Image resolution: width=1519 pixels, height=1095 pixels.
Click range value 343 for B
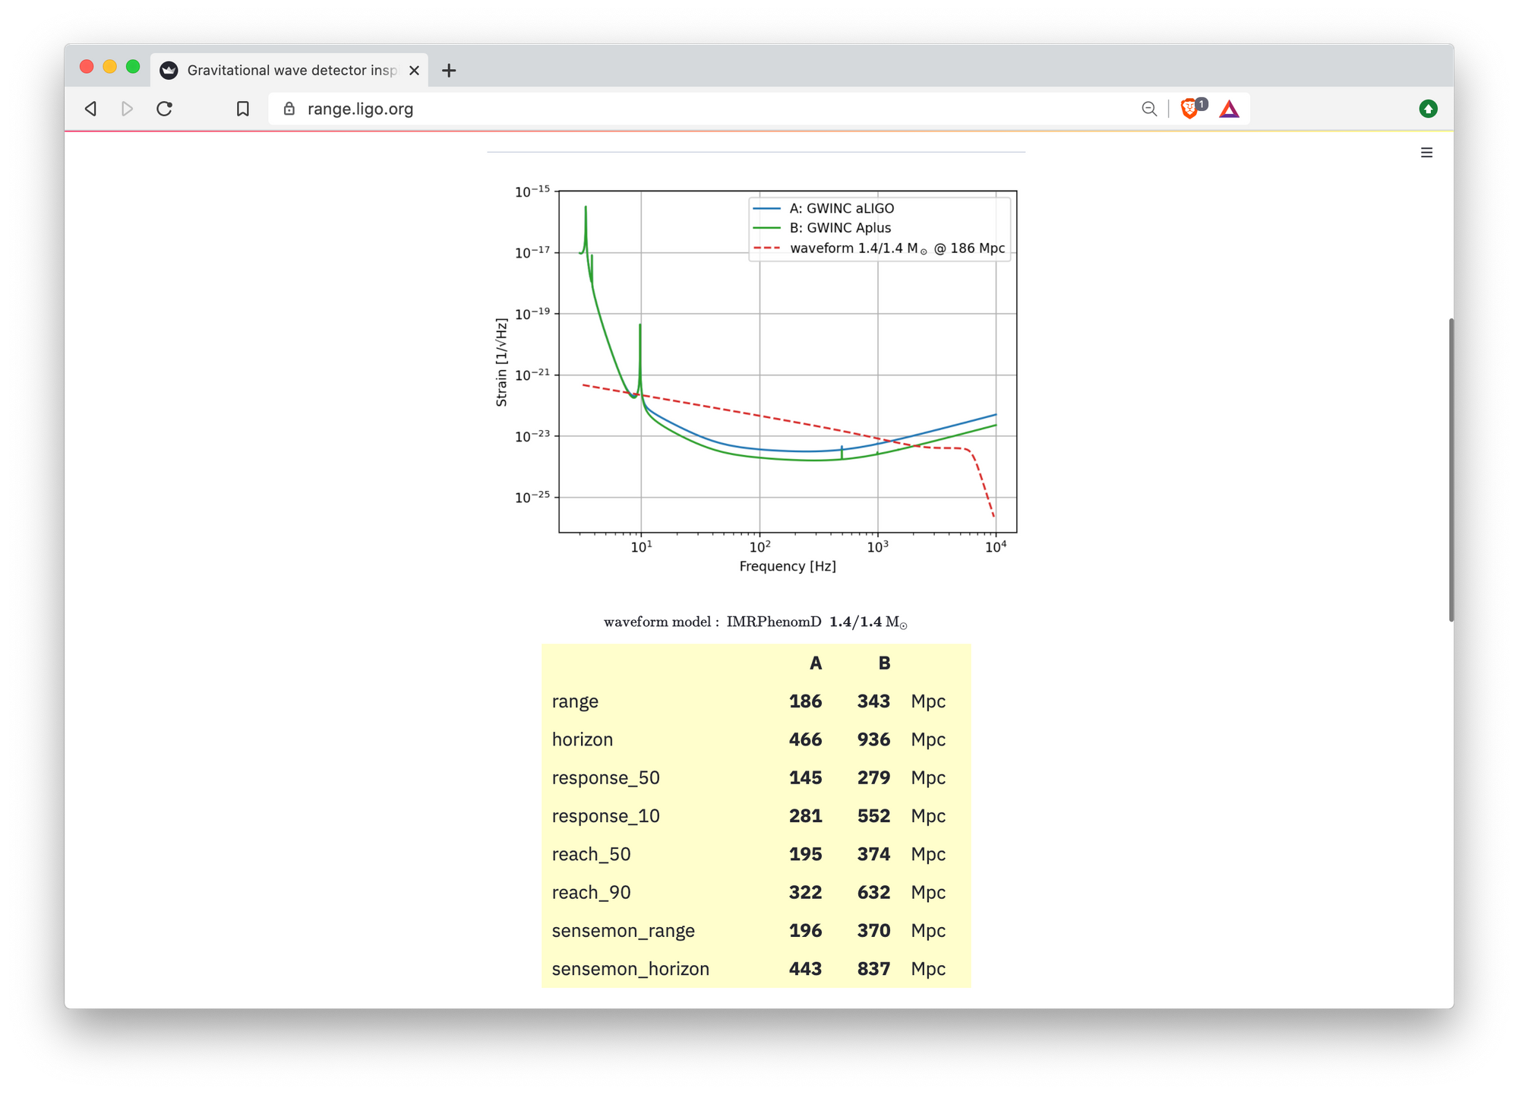pyautogui.click(x=873, y=701)
